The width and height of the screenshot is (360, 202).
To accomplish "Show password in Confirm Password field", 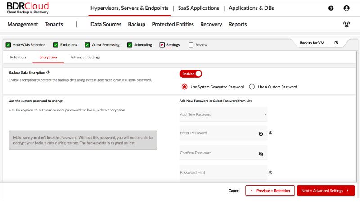I will (x=261, y=154).
